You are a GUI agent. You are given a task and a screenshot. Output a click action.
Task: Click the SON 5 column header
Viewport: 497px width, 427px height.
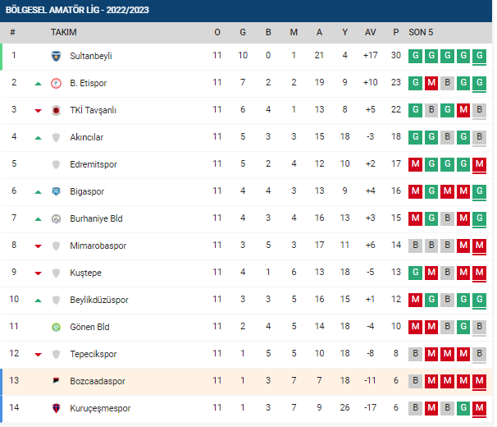tap(421, 32)
